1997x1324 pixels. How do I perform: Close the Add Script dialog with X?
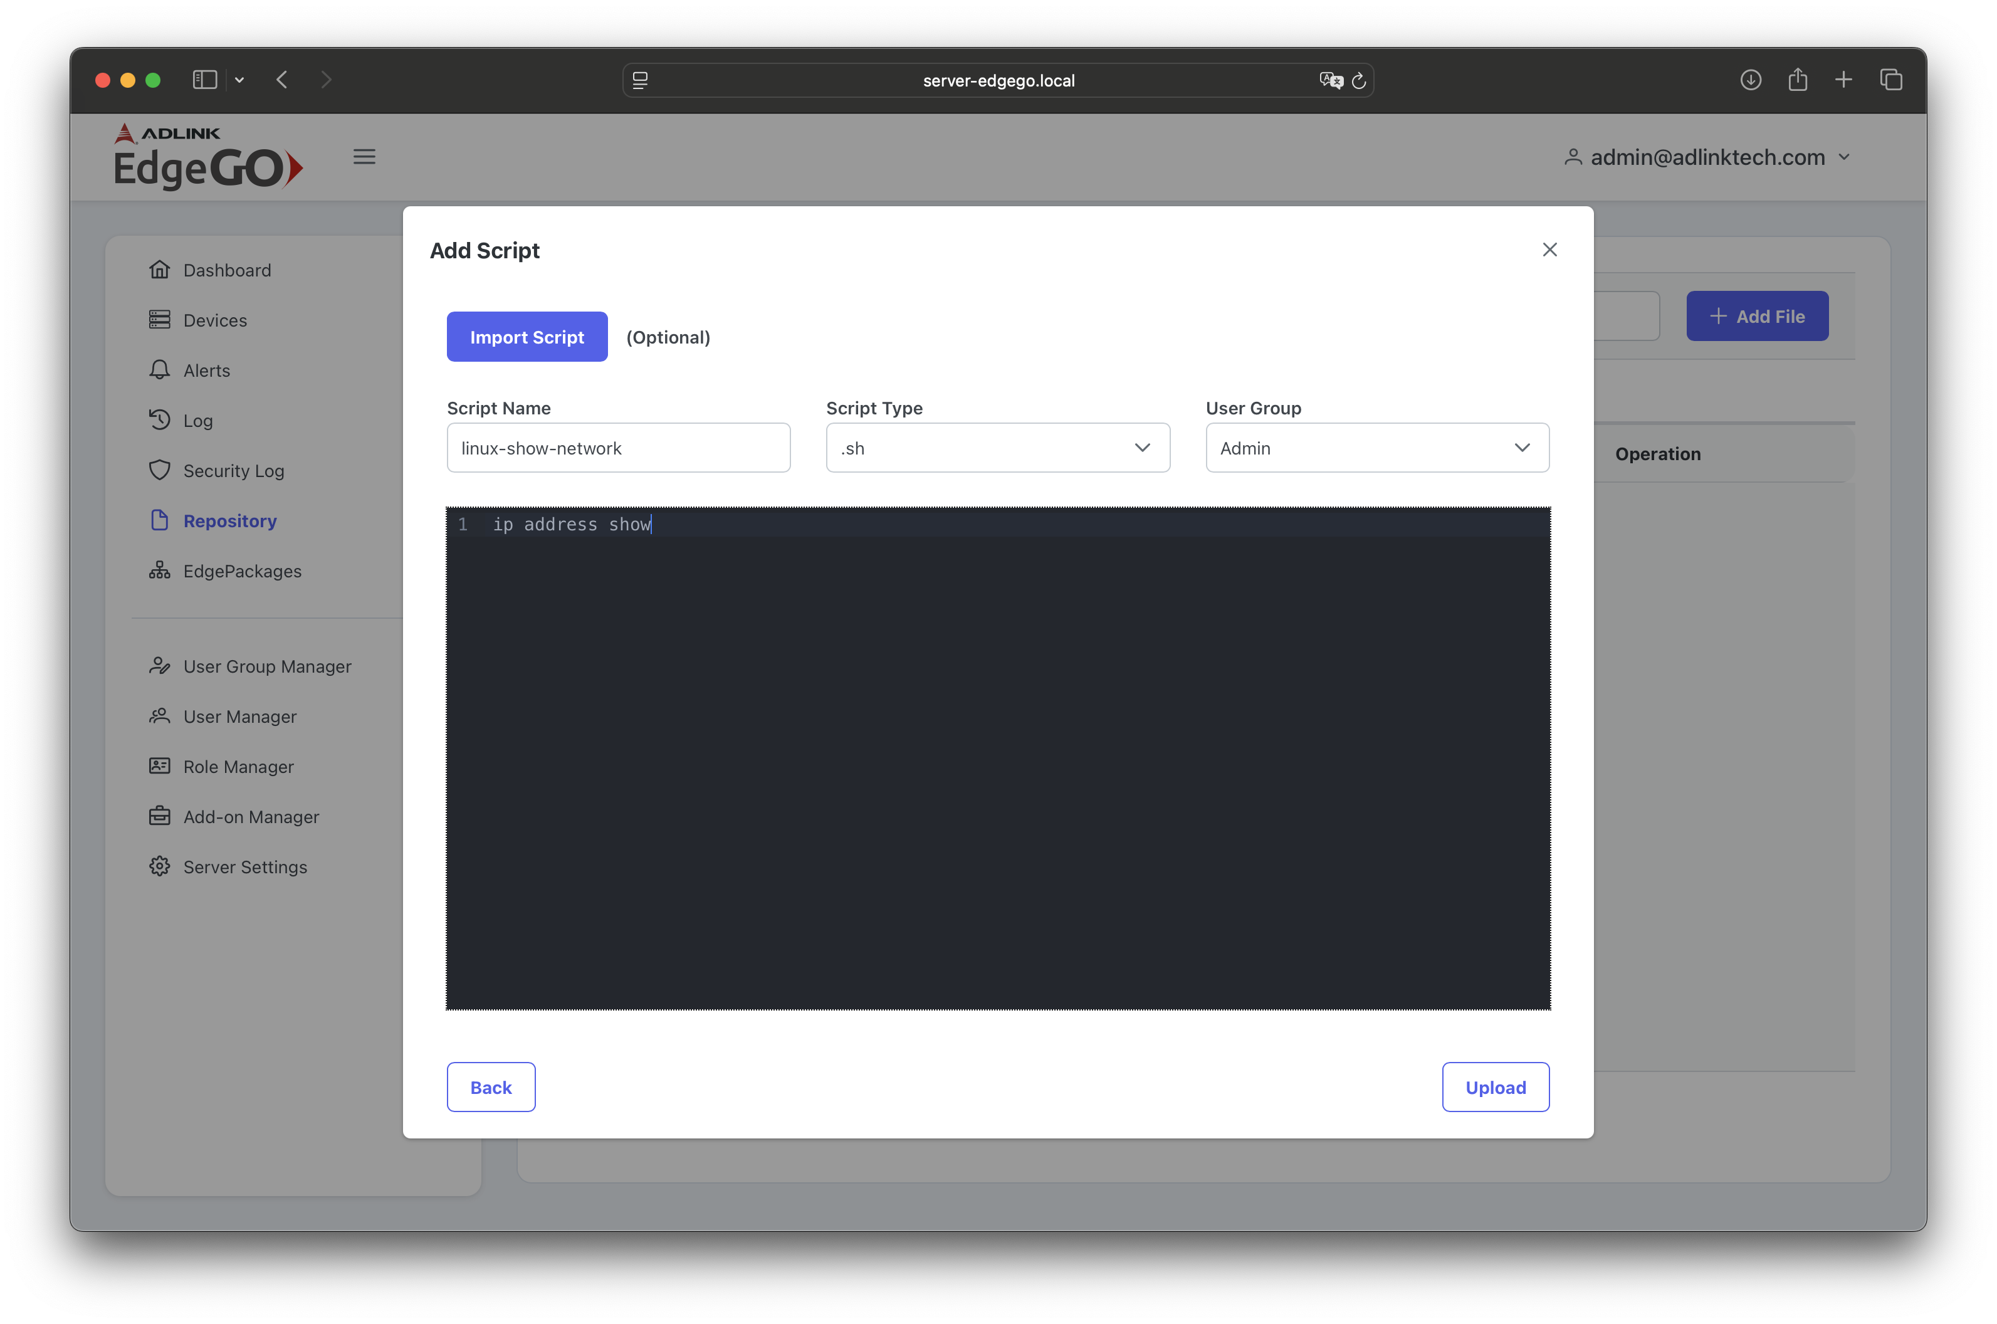(1549, 250)
